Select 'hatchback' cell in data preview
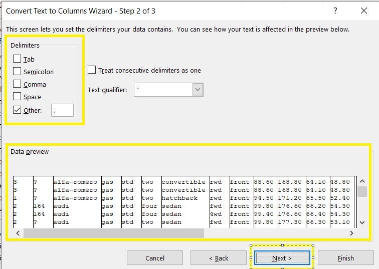Screen dimensions: 379x269 [x=179, y=198]
